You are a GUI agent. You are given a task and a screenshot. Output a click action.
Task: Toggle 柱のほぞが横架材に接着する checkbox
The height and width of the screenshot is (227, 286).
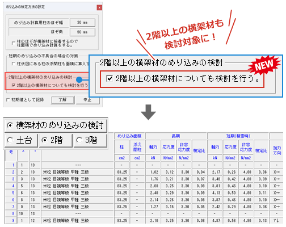coord(13,43)
